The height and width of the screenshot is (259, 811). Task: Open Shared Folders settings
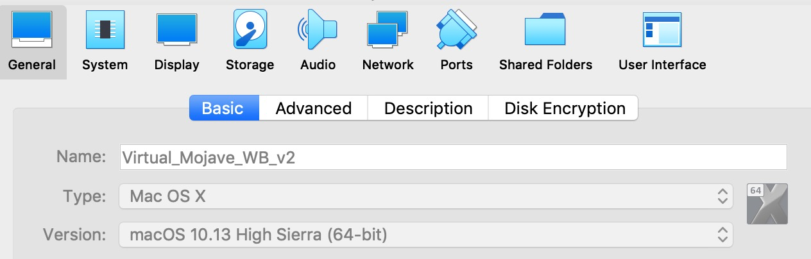(x=545, y=42)
